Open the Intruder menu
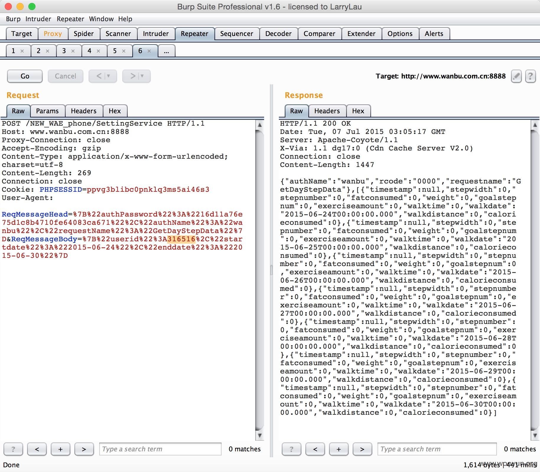Image resolution: width=540 pixels, height=472 pixels. pyautogui.click(x=38, y=19)
